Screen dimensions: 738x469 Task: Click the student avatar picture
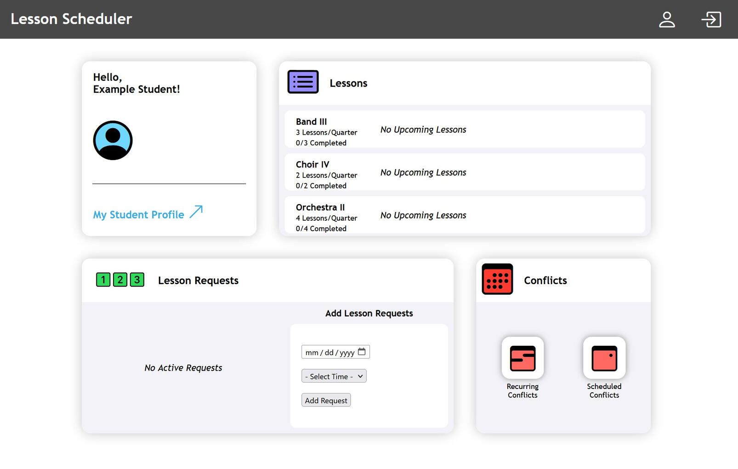(x=113, y=140)
